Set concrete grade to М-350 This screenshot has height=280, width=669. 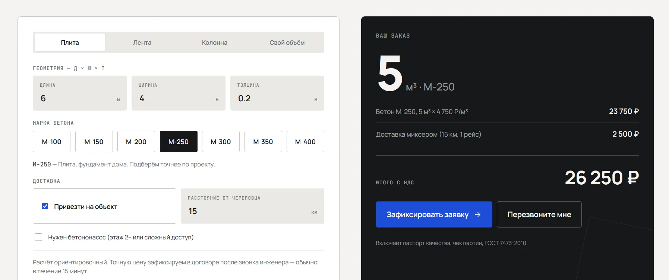point(263,141)
